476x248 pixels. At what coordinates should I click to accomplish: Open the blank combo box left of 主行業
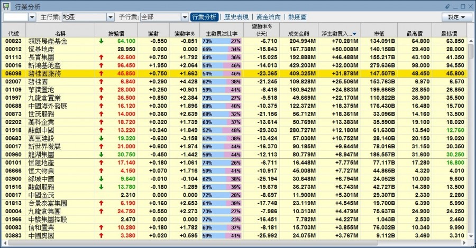(x=31, y=17)
